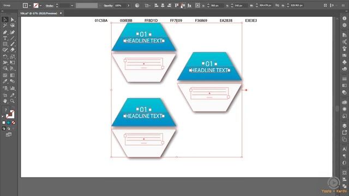Select the Pen tool
Viewport: 349px width, 196px height.
tap(5, 33)
